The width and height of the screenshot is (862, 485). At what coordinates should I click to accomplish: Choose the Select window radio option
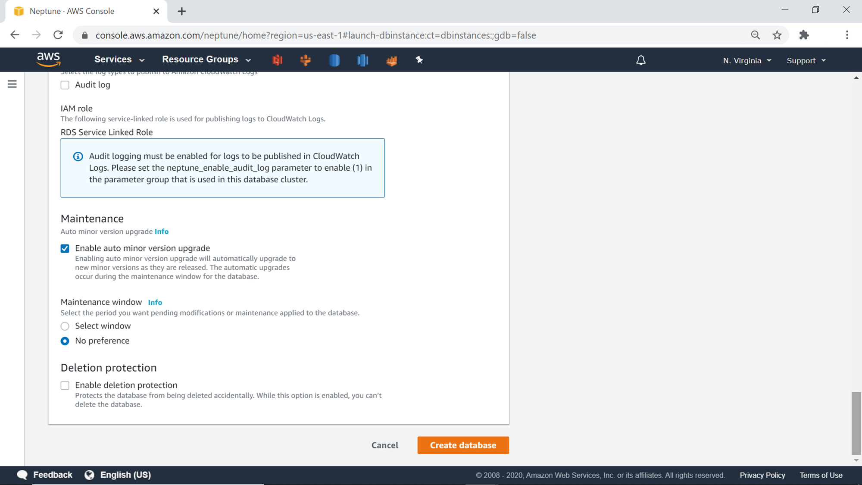click(x=65, y=326)
